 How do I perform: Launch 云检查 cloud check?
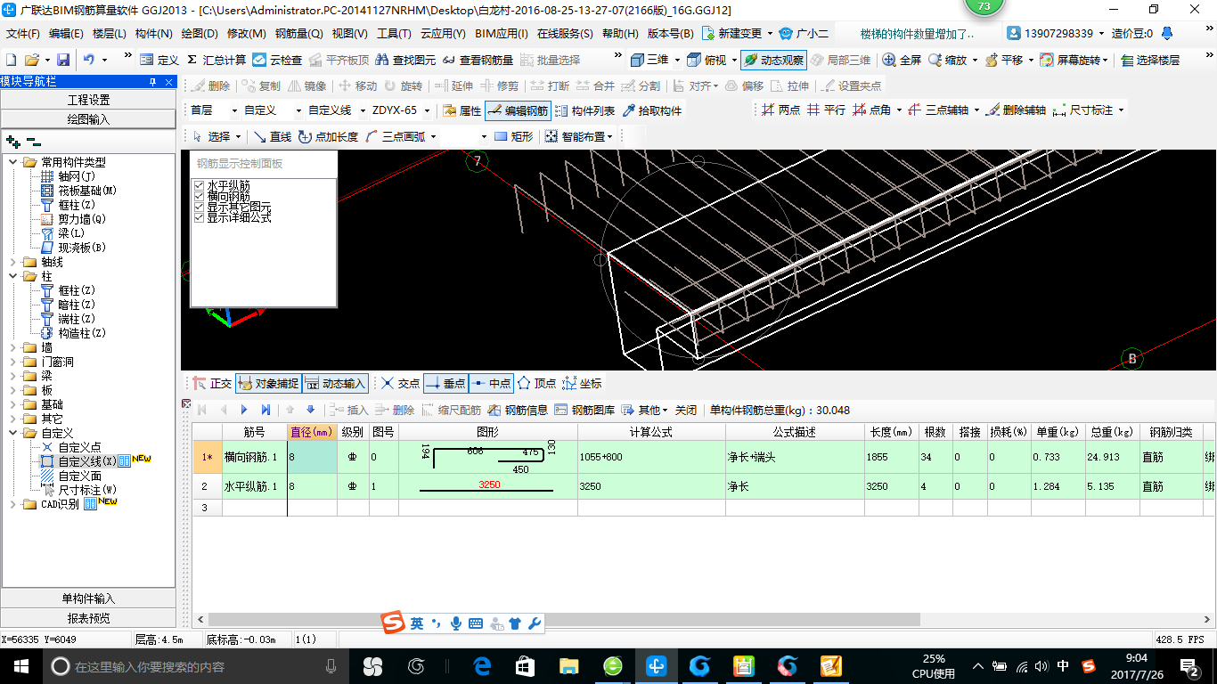(x=277, y=60)
